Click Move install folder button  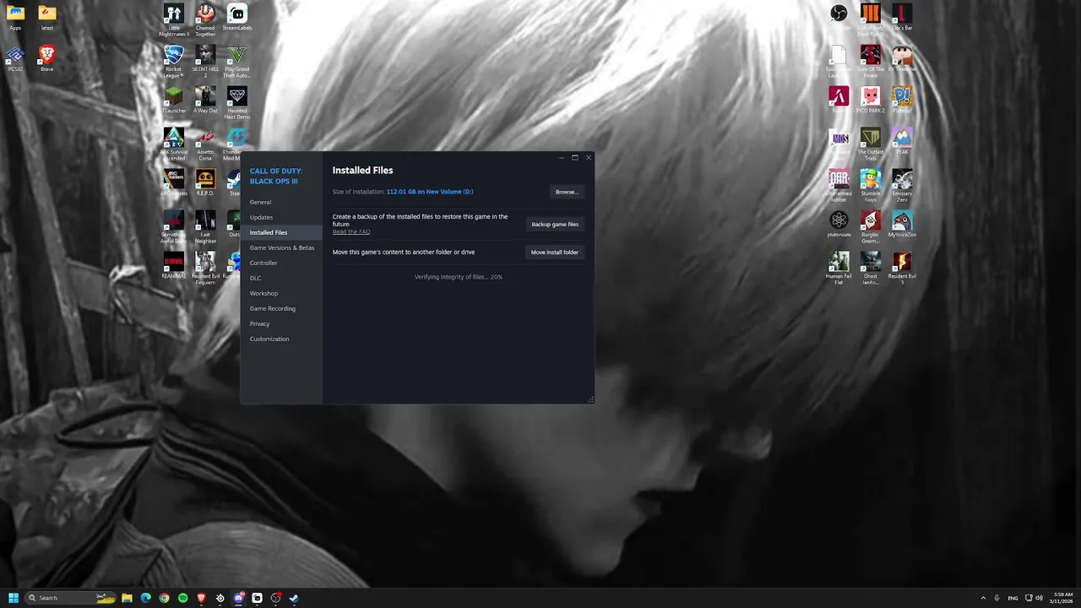[x=555, y=252]
